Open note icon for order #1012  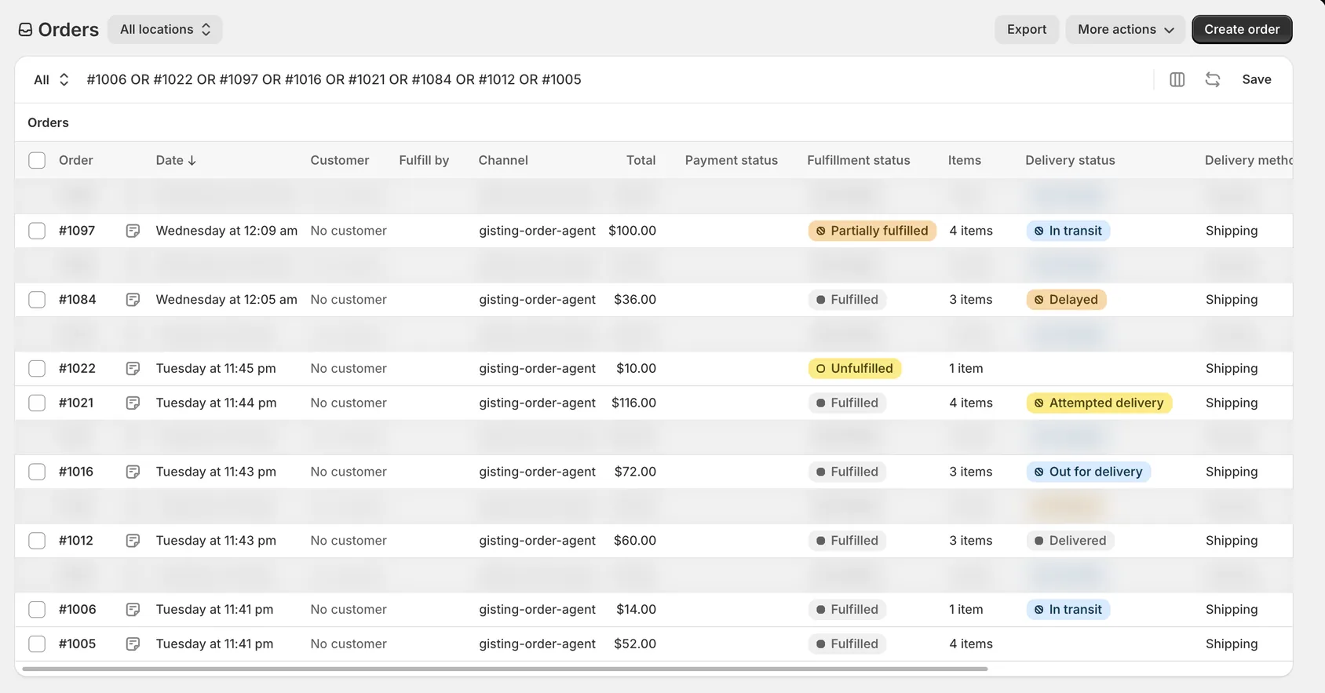[133, 541]
